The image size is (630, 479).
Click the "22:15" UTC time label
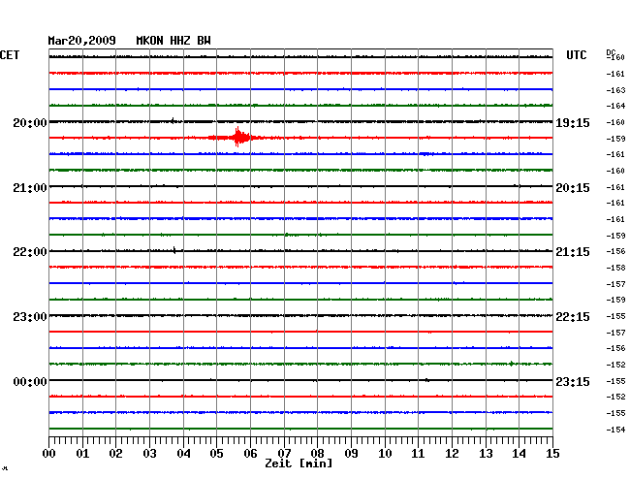point(573,317)
